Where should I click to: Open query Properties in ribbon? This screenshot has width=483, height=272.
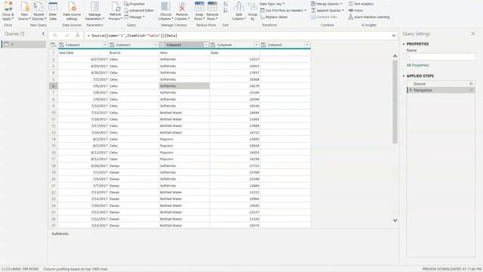click(x=134, y=4)
